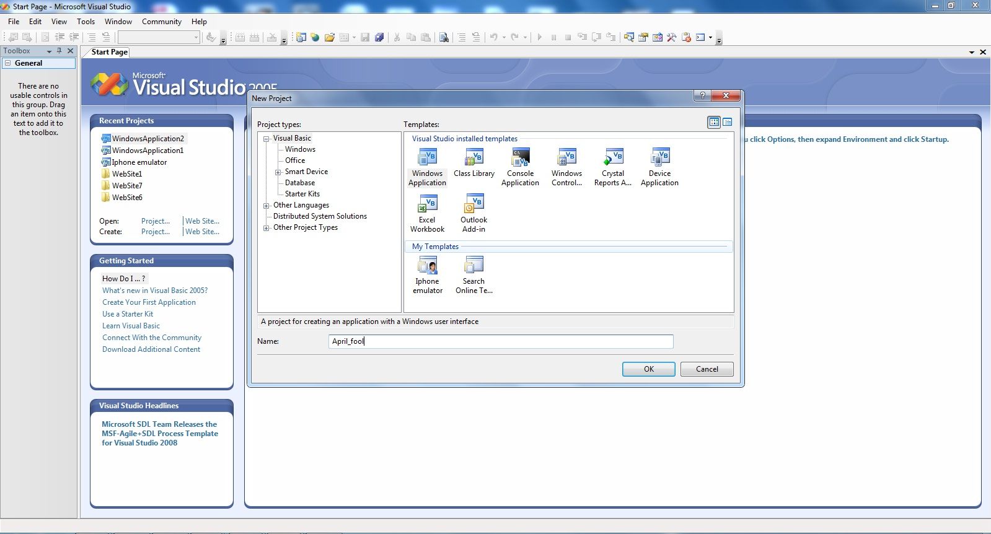Click the New Project toolbar icon

tap(301, 37)
